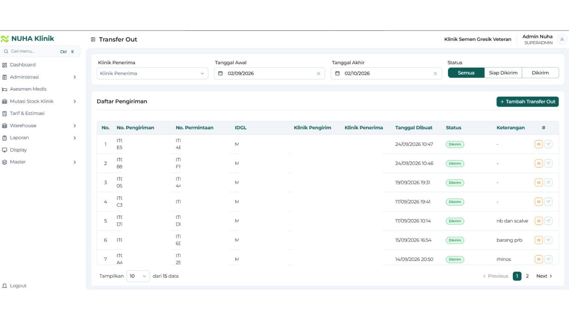View the 'nb dan scalve' shipment details
The height and width of the screenshot is (320, 569).
(538, 221)
